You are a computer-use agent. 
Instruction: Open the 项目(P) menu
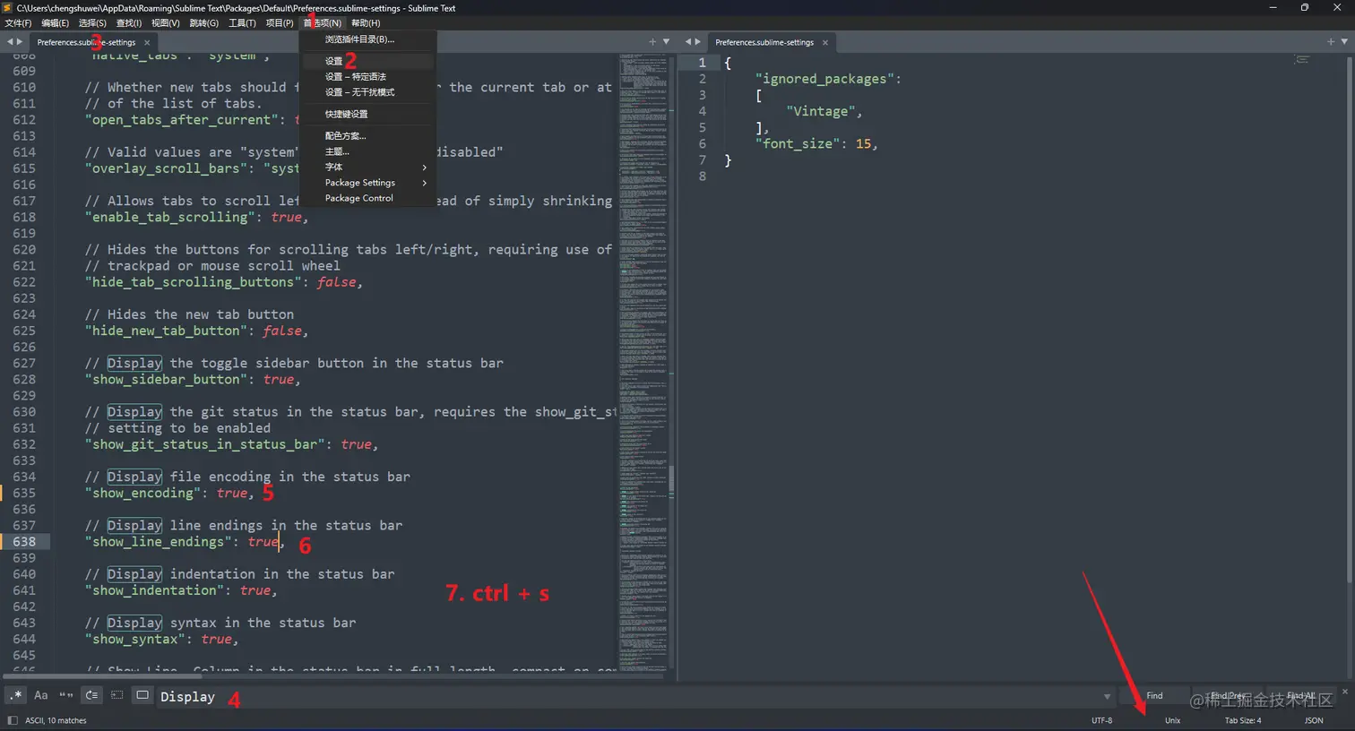pyautogui.click(x=280, y=23)
